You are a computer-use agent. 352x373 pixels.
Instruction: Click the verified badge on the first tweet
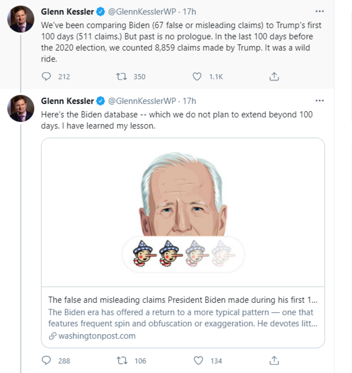coord(101,12)
